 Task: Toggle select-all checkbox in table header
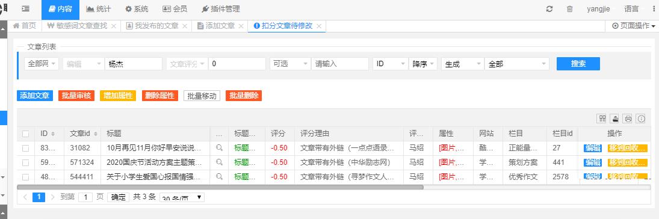tap(26, 134)
